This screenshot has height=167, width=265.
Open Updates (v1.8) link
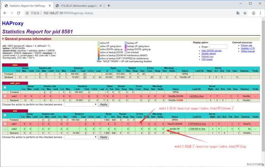248,48
